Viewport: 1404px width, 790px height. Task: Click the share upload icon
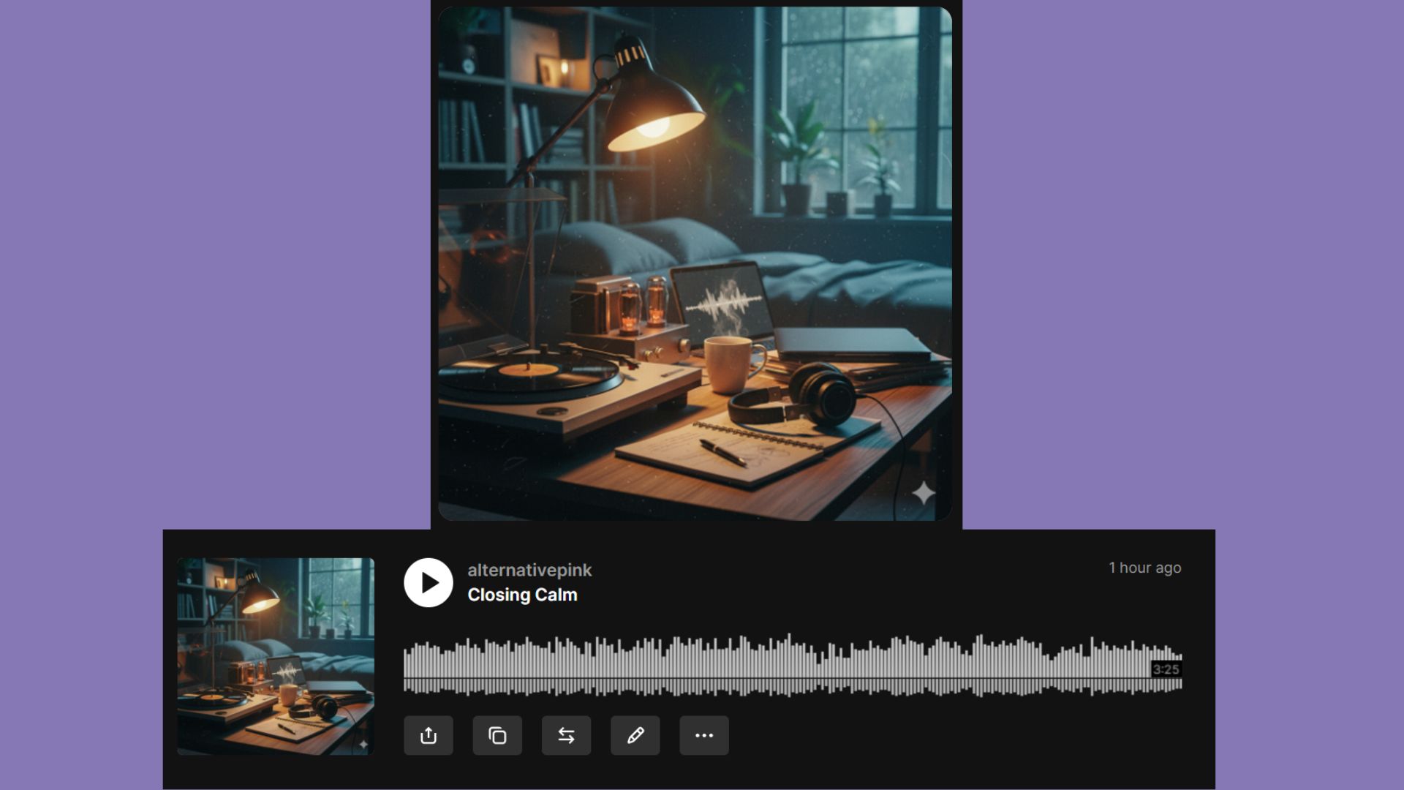click(429, 735)
